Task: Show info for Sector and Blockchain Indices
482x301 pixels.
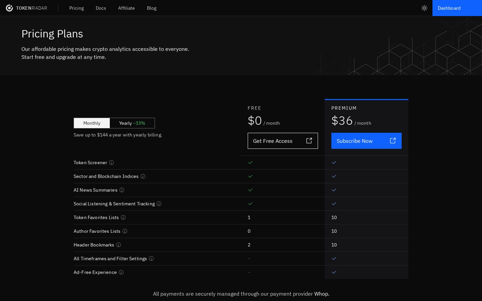Action: 143,176
